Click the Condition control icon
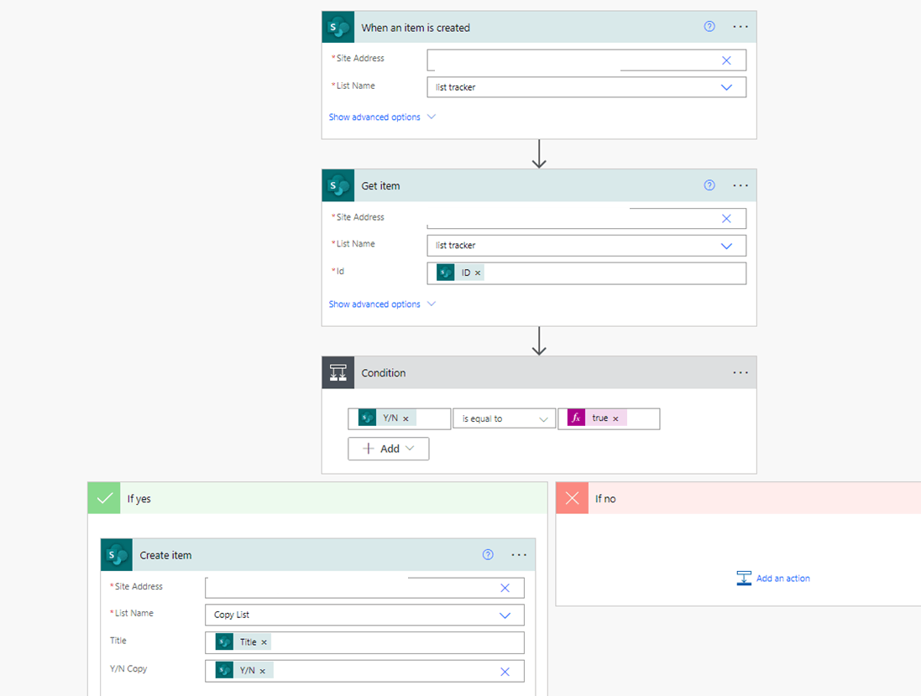The height and width of the screenshot is (696, 921). [338, 372]
